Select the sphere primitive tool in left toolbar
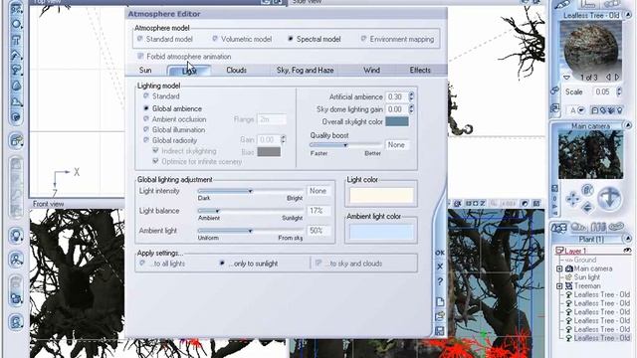 pos(16,24)
